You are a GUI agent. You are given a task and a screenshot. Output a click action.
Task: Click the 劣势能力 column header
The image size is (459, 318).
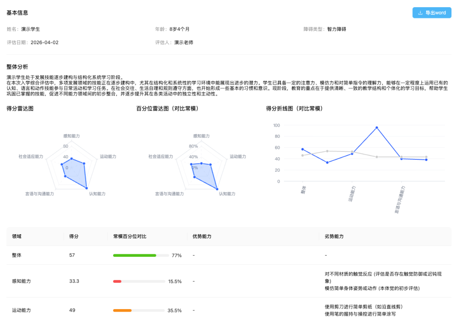[334, 236]
